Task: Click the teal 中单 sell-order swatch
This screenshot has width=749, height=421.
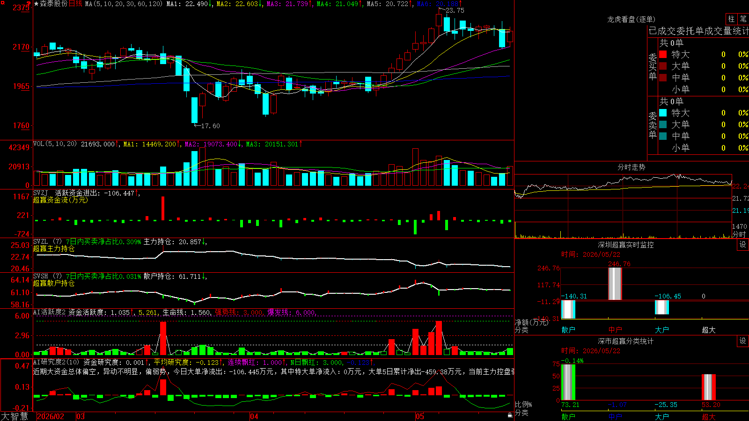Action: coord(663,136)
